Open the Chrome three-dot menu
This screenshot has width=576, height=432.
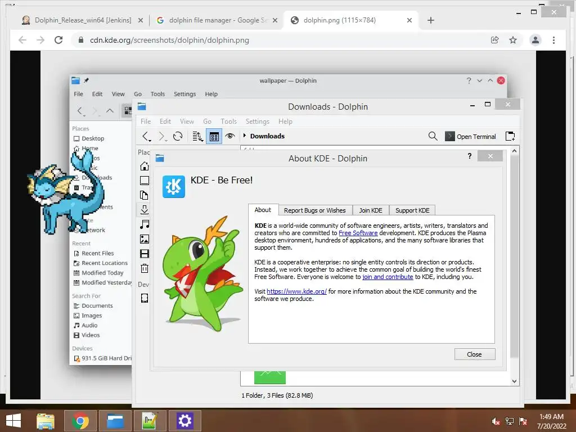(553, 40)
